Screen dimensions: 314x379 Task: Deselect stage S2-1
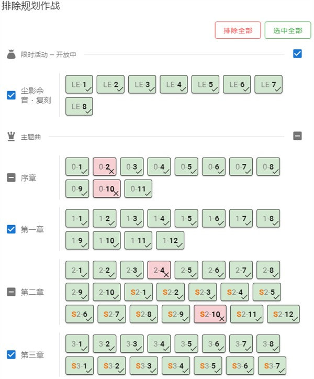[x=138, y=292]
